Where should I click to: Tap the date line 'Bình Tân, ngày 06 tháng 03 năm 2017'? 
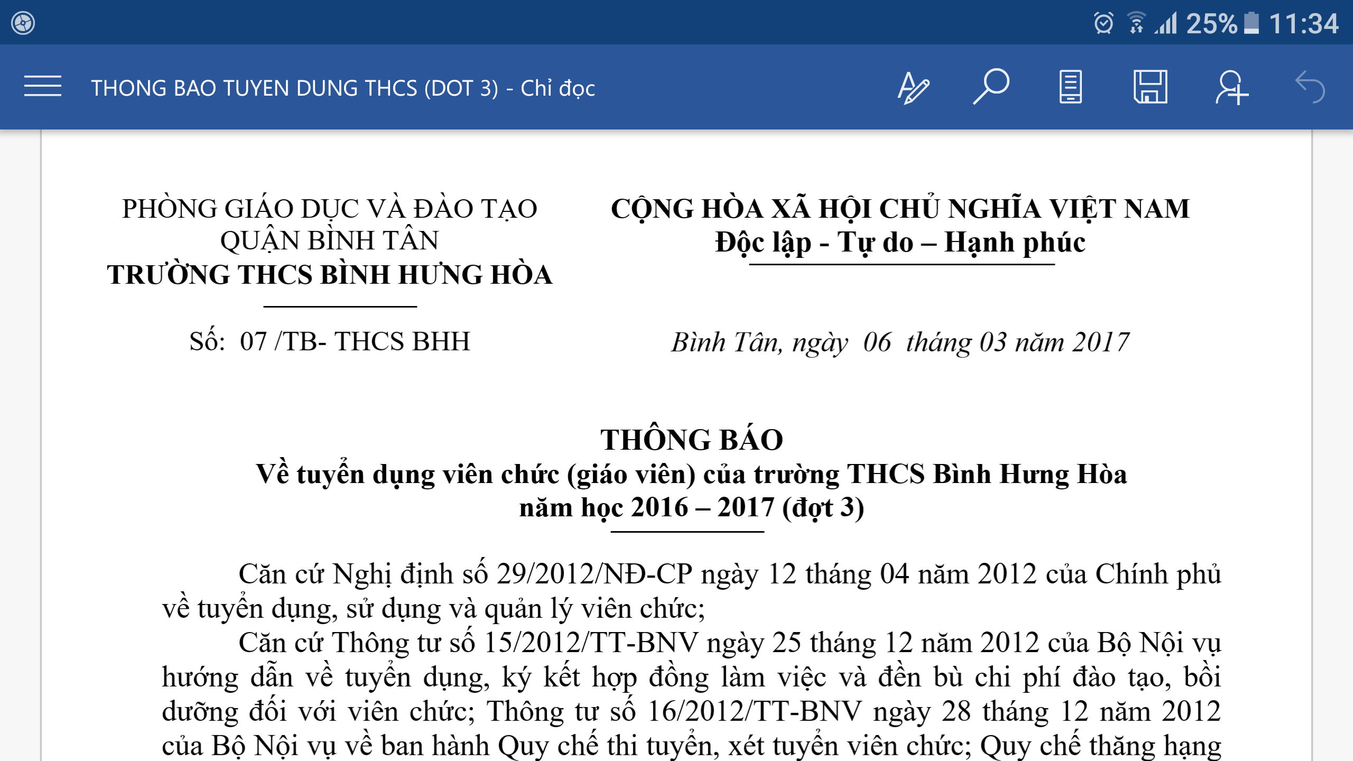901,342
